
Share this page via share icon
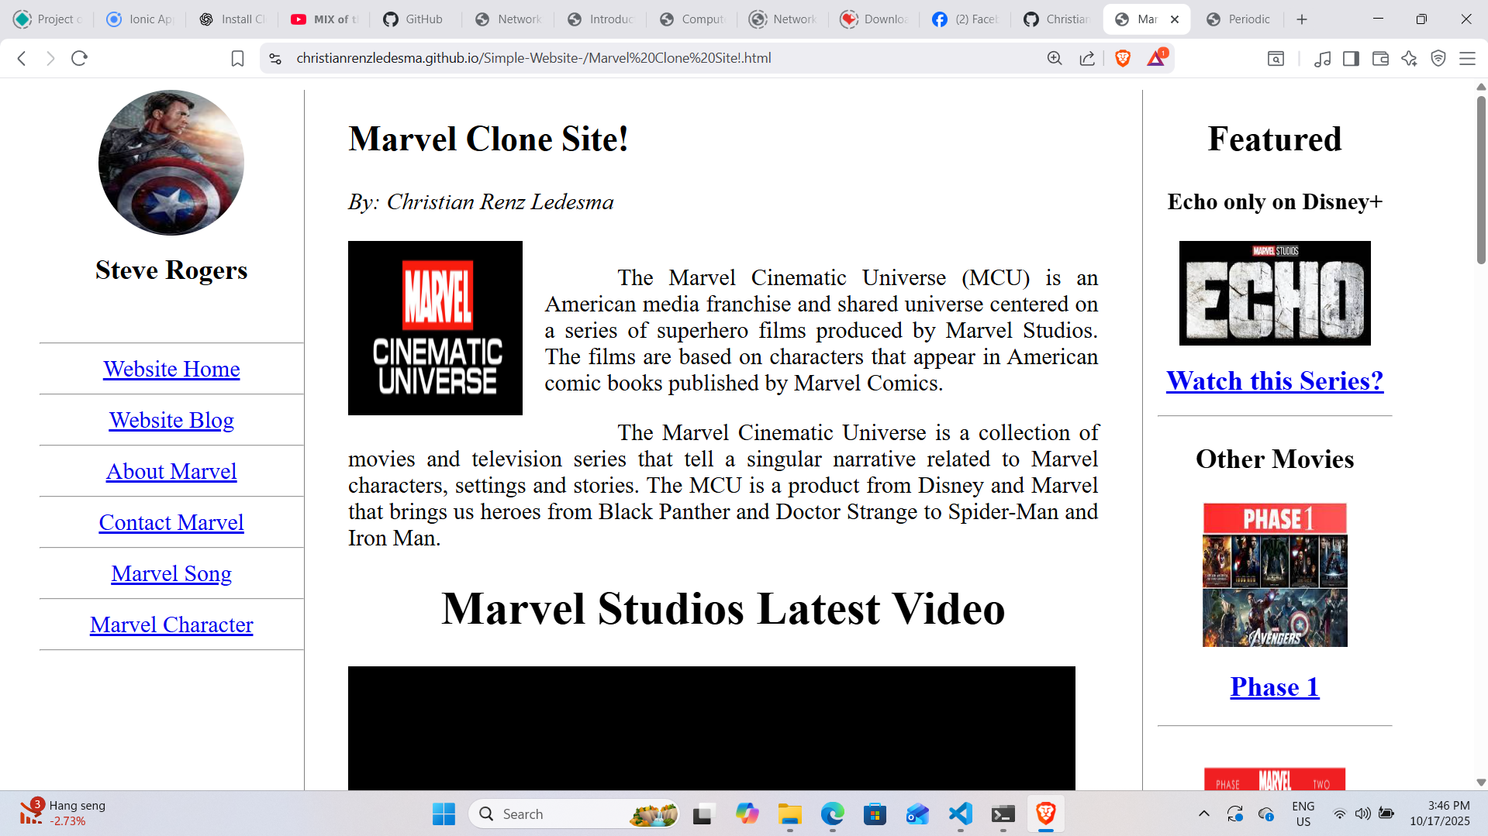[x=1087, y=58]
